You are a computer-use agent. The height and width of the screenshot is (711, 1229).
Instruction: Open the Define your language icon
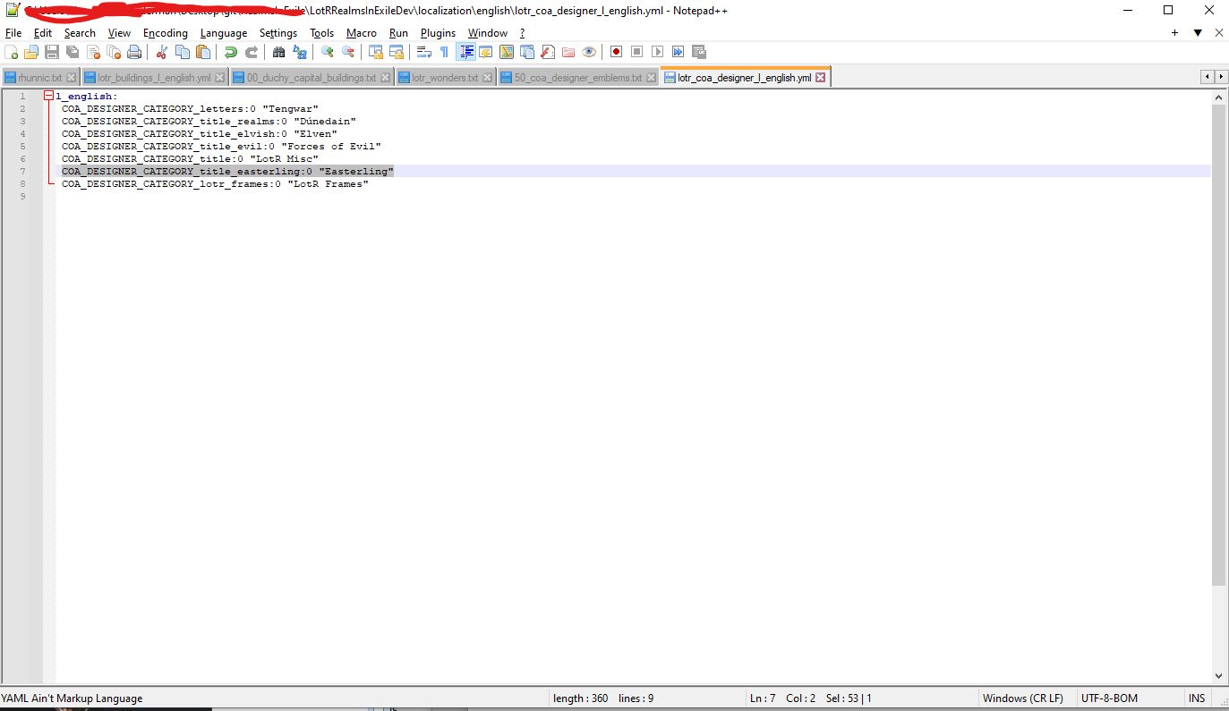[x=486, y=52]
